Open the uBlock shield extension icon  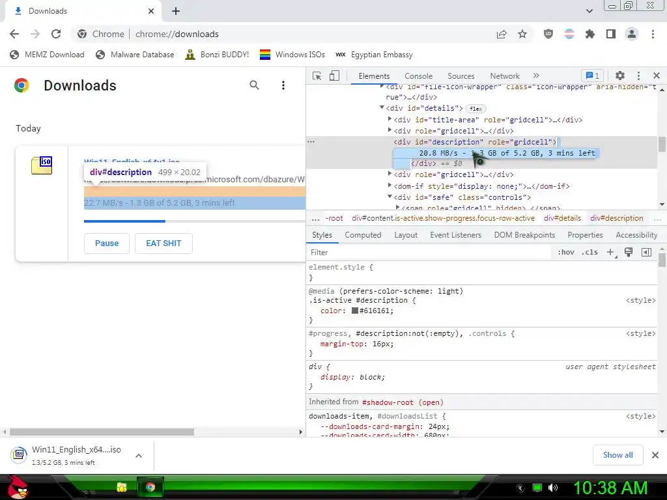(x=548, y=34)
